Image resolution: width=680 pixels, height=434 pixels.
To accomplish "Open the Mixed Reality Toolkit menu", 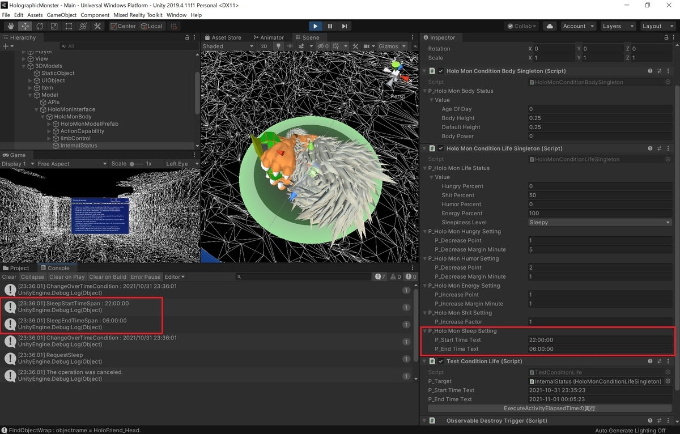I will tap(138, 15).
